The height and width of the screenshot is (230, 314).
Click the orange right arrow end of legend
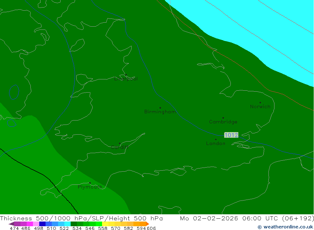[148, 224]
